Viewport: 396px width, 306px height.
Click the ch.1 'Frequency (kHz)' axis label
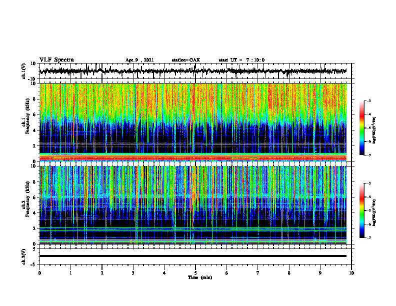tap(28, 116)
